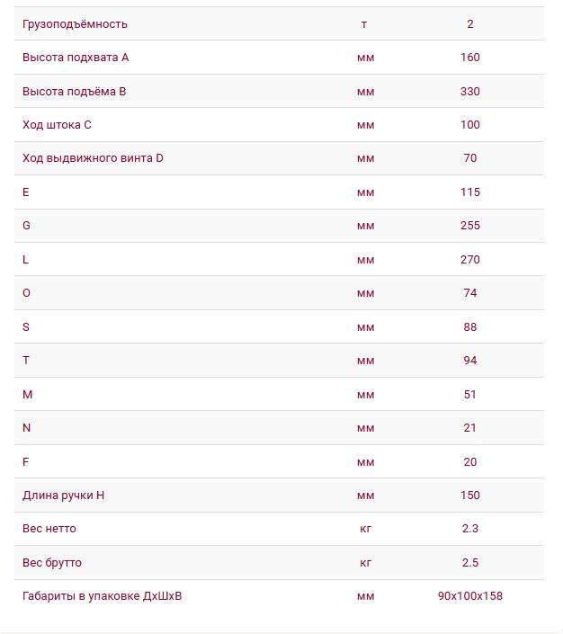563x634 pixels.
Task: Click the Длина ручки H label
Action: (64, 496)
